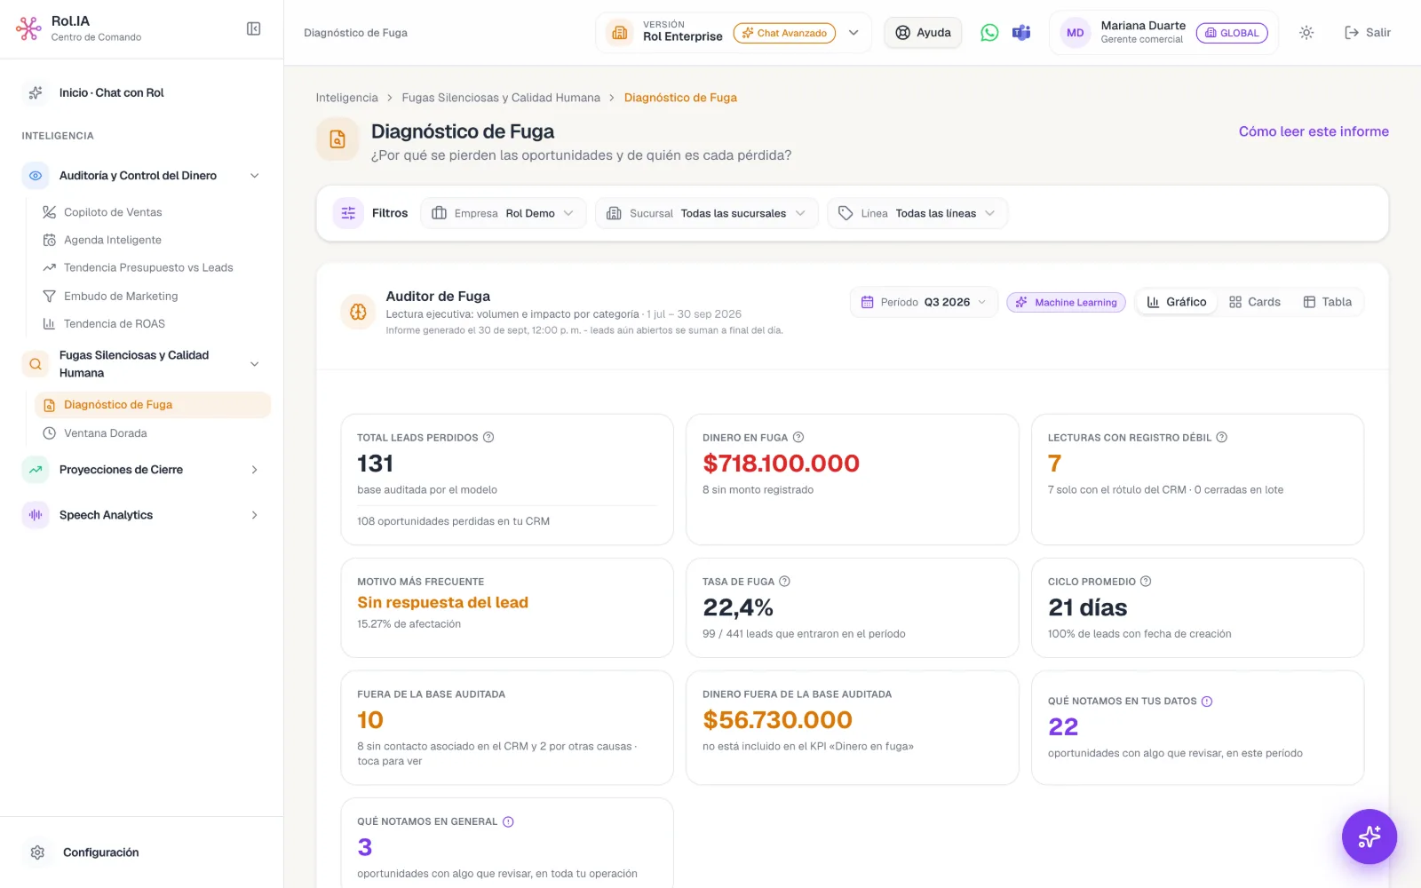Click the Auditor de Fuga brain icon
This screenshot has width=1421, height=888.
click(x=358, y=312)
